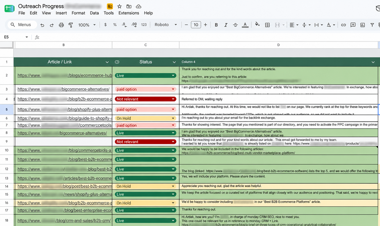The image size is (380, 226).
Task: Open the Tools menu
Action: pos(109,13)
